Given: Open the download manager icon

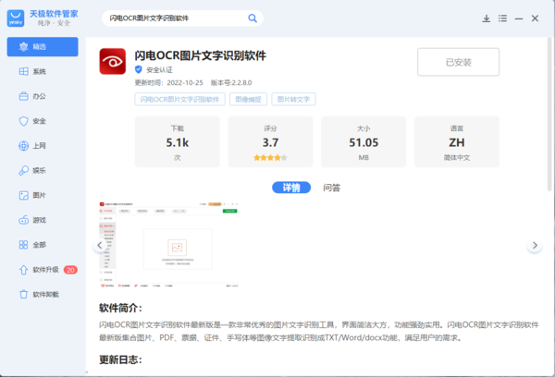Looking at the screenshot, I should click(487, 18).
